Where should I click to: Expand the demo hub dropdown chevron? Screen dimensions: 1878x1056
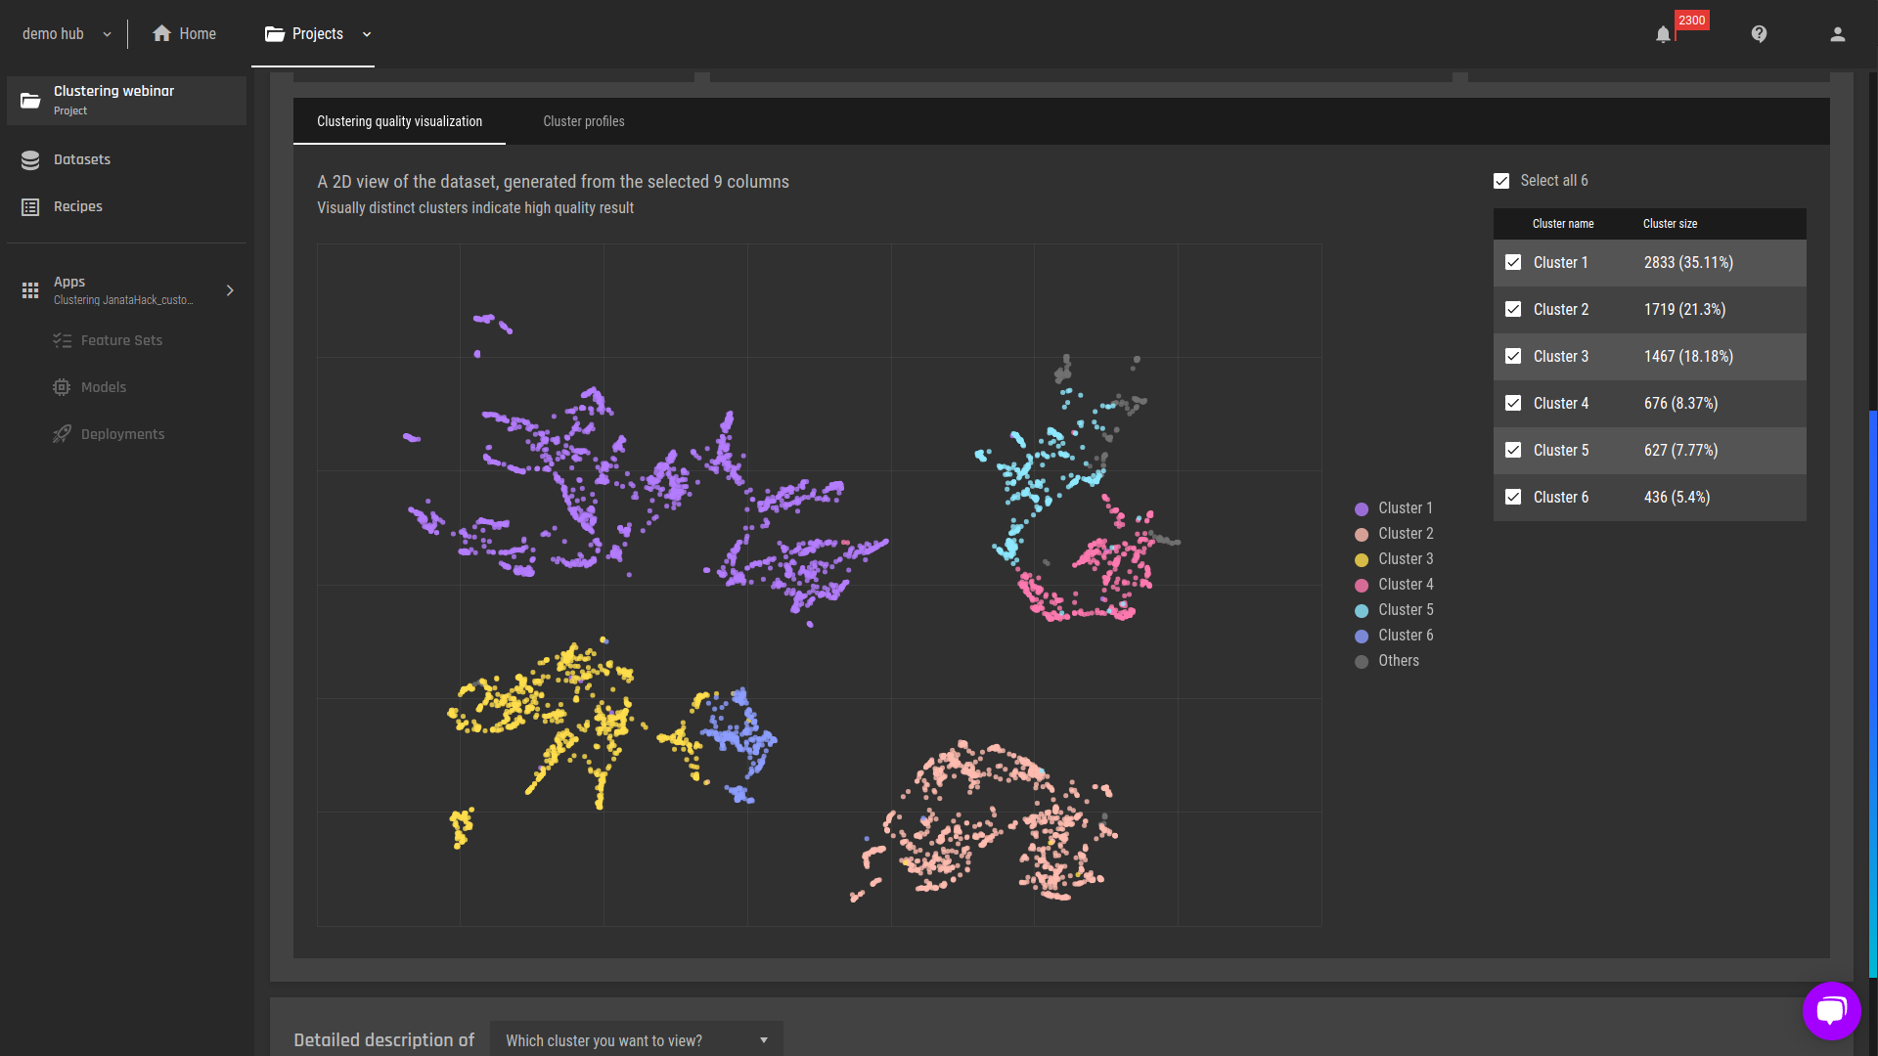point(107,34)
